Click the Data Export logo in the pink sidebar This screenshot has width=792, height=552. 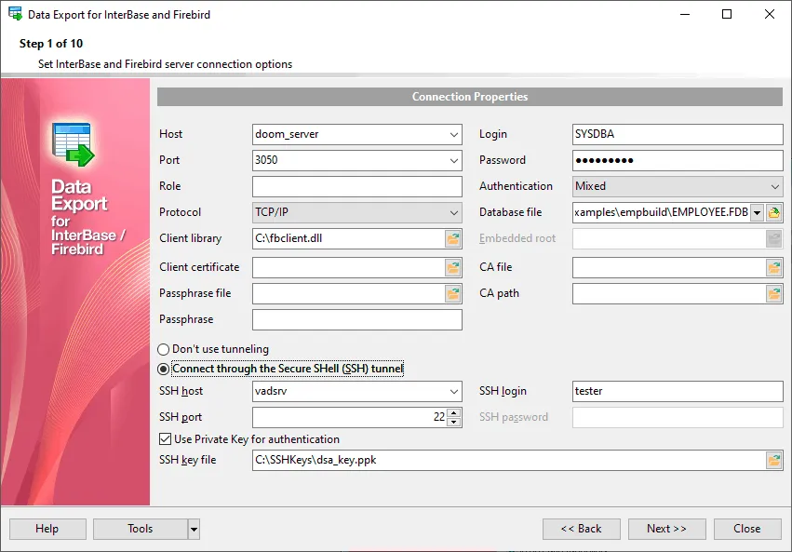pyautogui.click(x=74, y=144)
